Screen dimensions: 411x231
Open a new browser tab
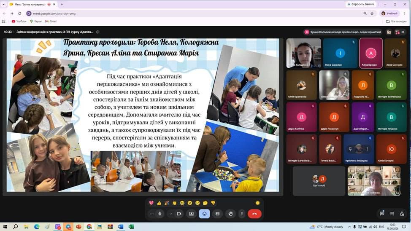pyautogui.click(x=62, y=4)
